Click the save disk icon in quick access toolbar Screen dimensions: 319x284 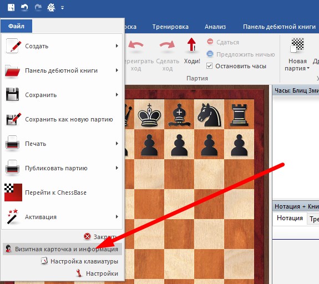click(x=11, y=7)
